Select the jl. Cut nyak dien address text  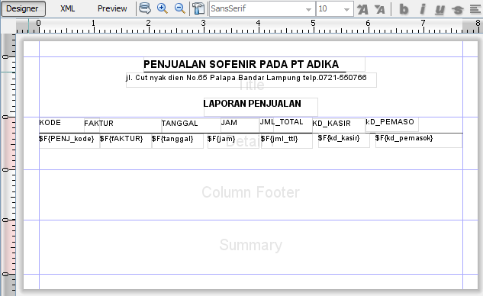251,80
